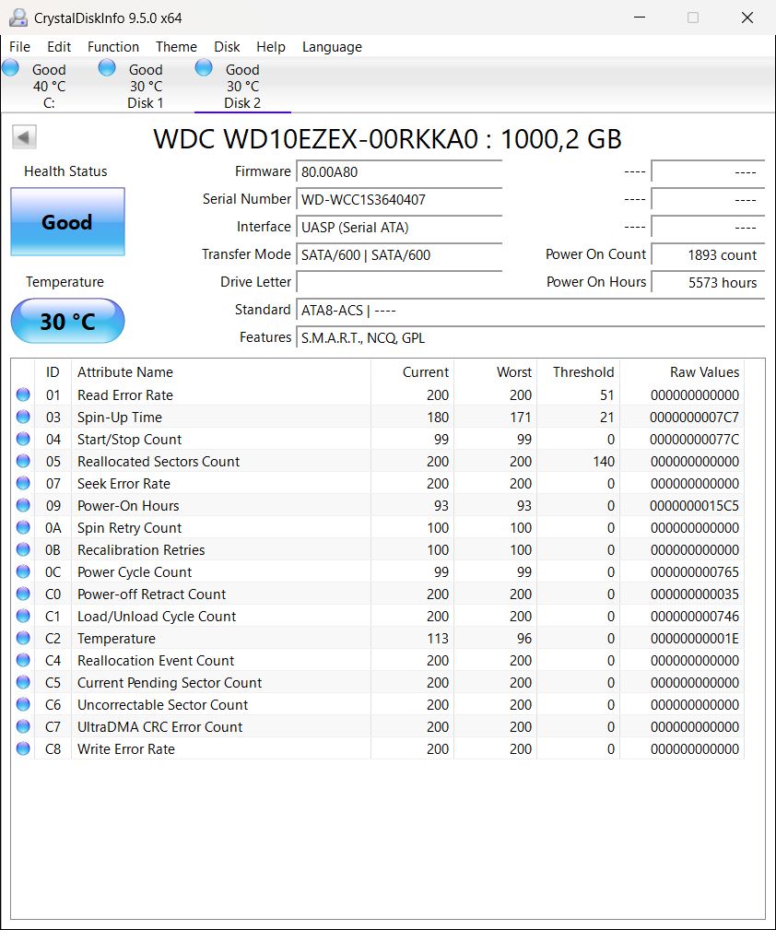Click the blue status circle for Disk 2
776x930 pixels.
pos(203,66)
